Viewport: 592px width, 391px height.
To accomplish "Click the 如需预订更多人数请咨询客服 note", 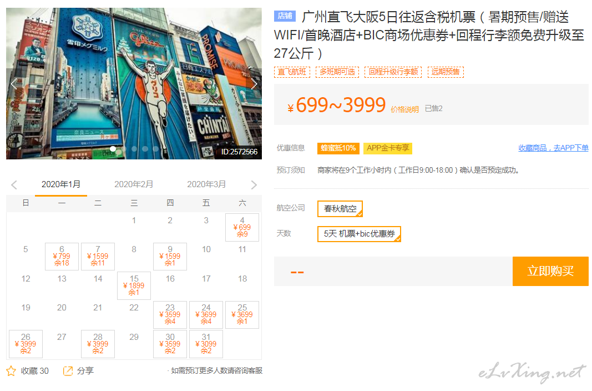I will (x=216, y=371).
